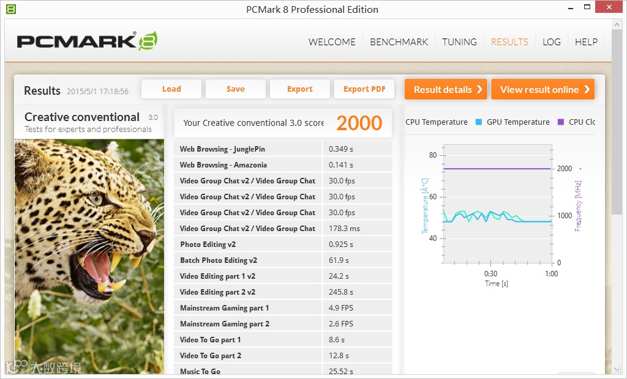Image resolution: width=627 pixels, height=379 pixels.
Task: Click the scrollbar up arrow
Action: tap(616, 25)
